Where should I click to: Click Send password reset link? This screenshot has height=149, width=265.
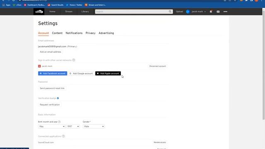point(52,88)
